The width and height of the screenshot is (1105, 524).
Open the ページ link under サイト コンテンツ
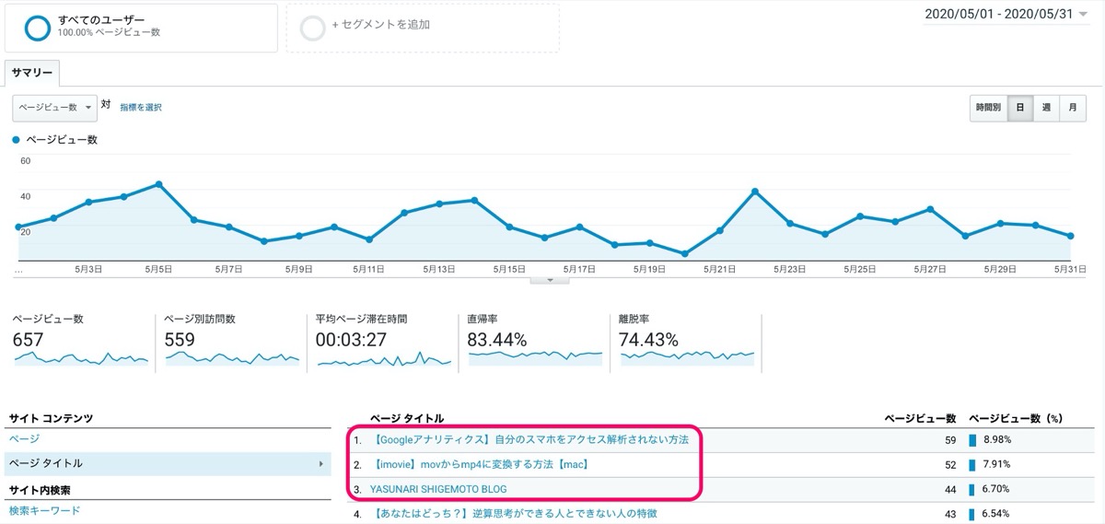(24, 438)
